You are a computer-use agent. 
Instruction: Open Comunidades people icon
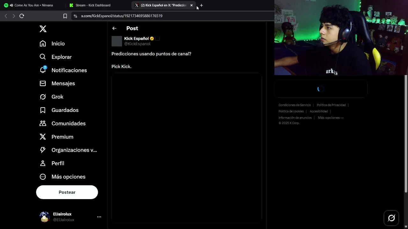click(43, 123)
